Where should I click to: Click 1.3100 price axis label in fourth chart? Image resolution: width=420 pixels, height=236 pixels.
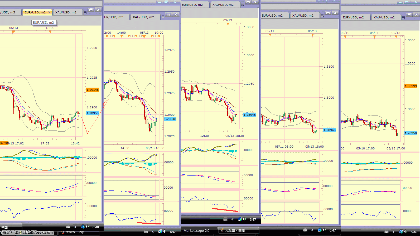click(x=329, y=67)
